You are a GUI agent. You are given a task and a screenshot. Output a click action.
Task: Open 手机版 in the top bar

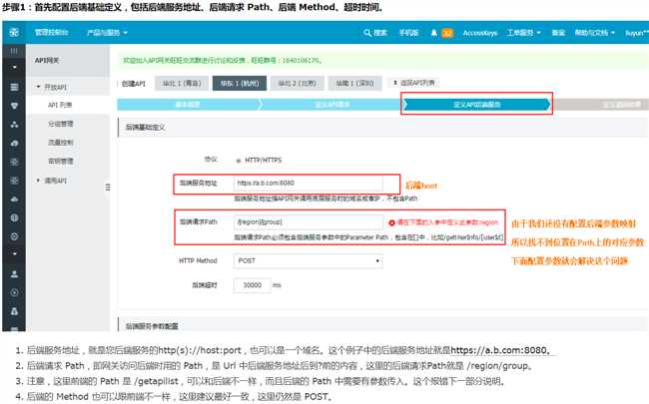[x=408, y=32]
